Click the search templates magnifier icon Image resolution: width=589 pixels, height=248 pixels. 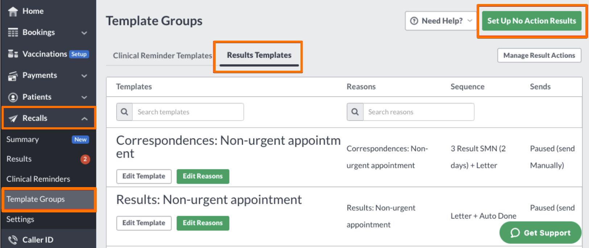tap(124, 112)
